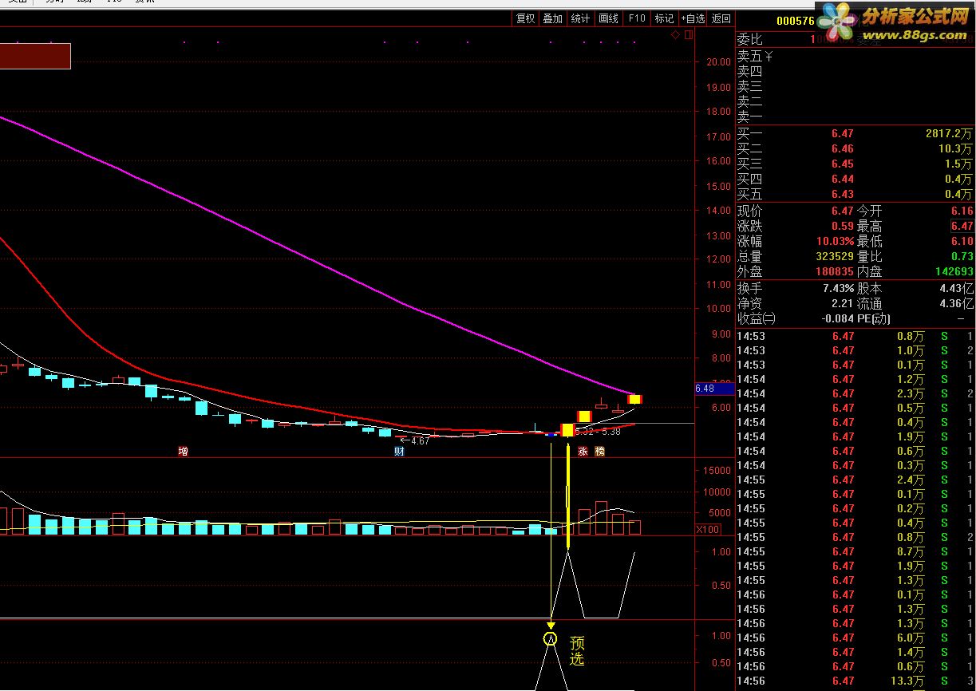Screen dimensions: 976x691
Task: Click the 财 financial marker
Action: [399, 452]
